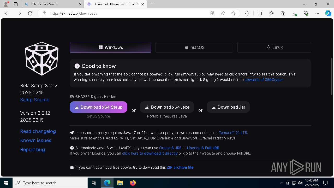Open the upwards of 359€/year link
Screen dimensions: 334x188
click(x=264, y=80)
